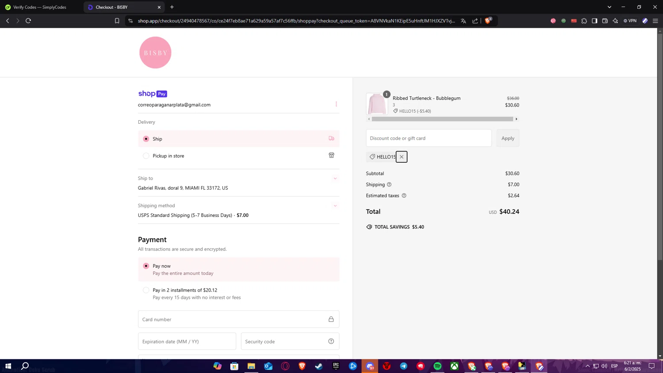The height and width of the screenshot is (373, 663).
Task: Click the email correoparaganarplata@gmail.com
Action: point(174,105)
